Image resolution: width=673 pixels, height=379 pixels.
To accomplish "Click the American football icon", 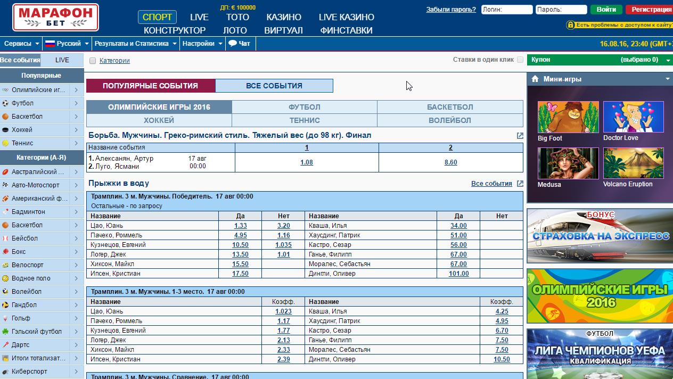I will tap(5, 199).
